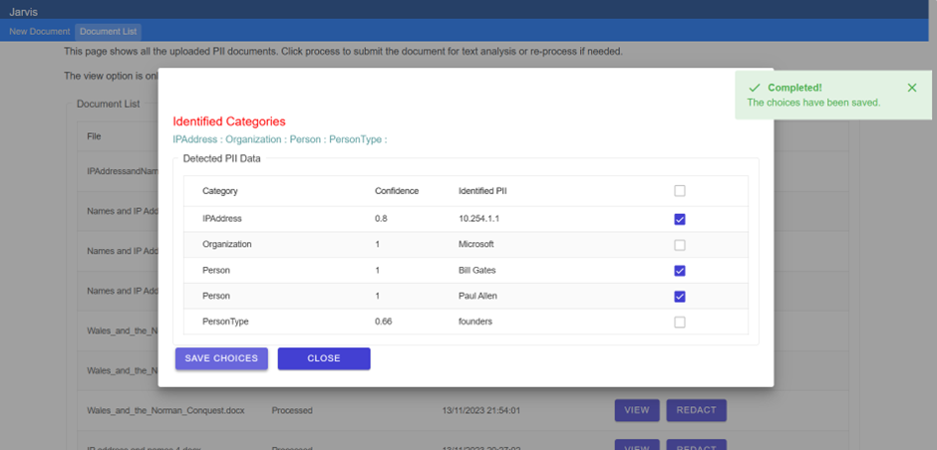This screenshot has height=450, width=937.
Task: Check the founders PersonType checkbox
Action: 680,323
